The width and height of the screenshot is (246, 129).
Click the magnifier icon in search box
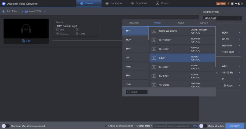point(129,92)
